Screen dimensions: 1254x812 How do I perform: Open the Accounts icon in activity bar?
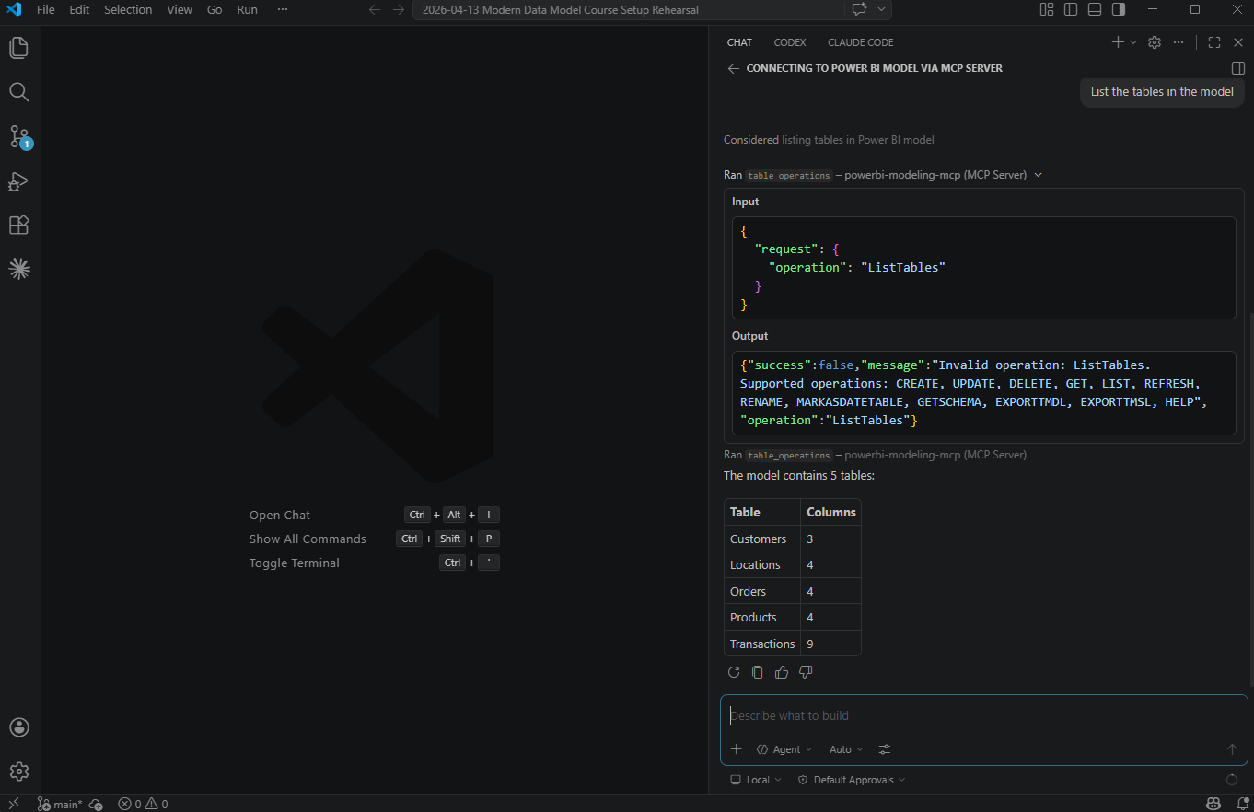point(18,727)
